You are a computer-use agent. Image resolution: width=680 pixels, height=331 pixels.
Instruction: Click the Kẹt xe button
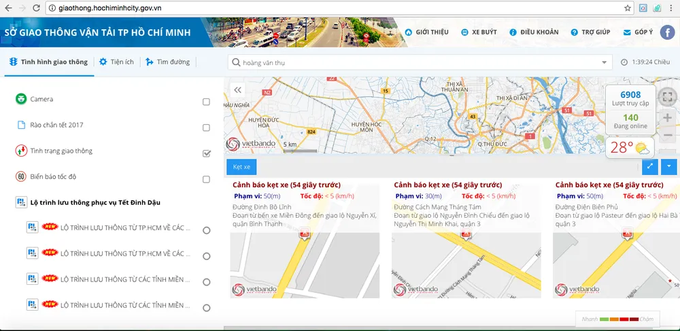click(x=241, y=166)
